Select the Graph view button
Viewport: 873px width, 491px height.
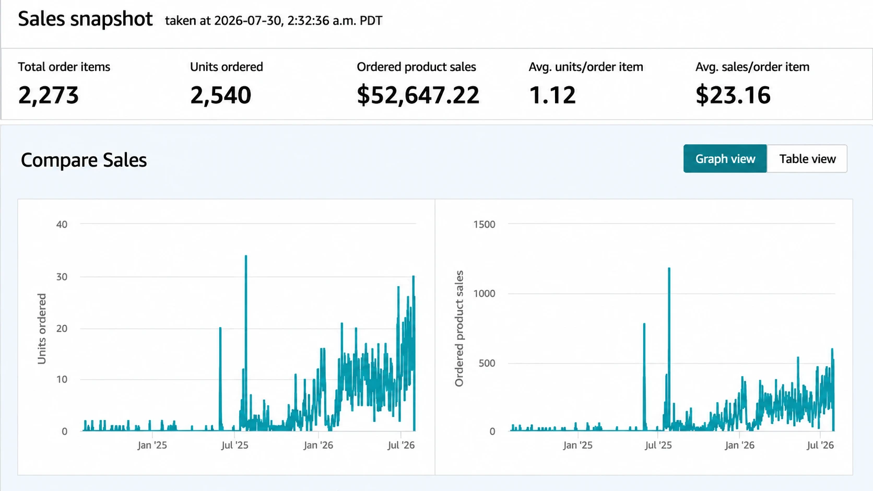[725, 159]
